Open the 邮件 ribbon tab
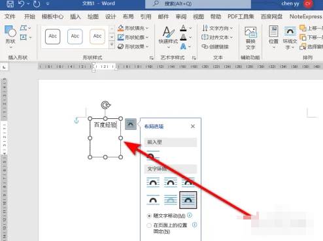This screenshot has height=241, width=323. tap(163, 16)
